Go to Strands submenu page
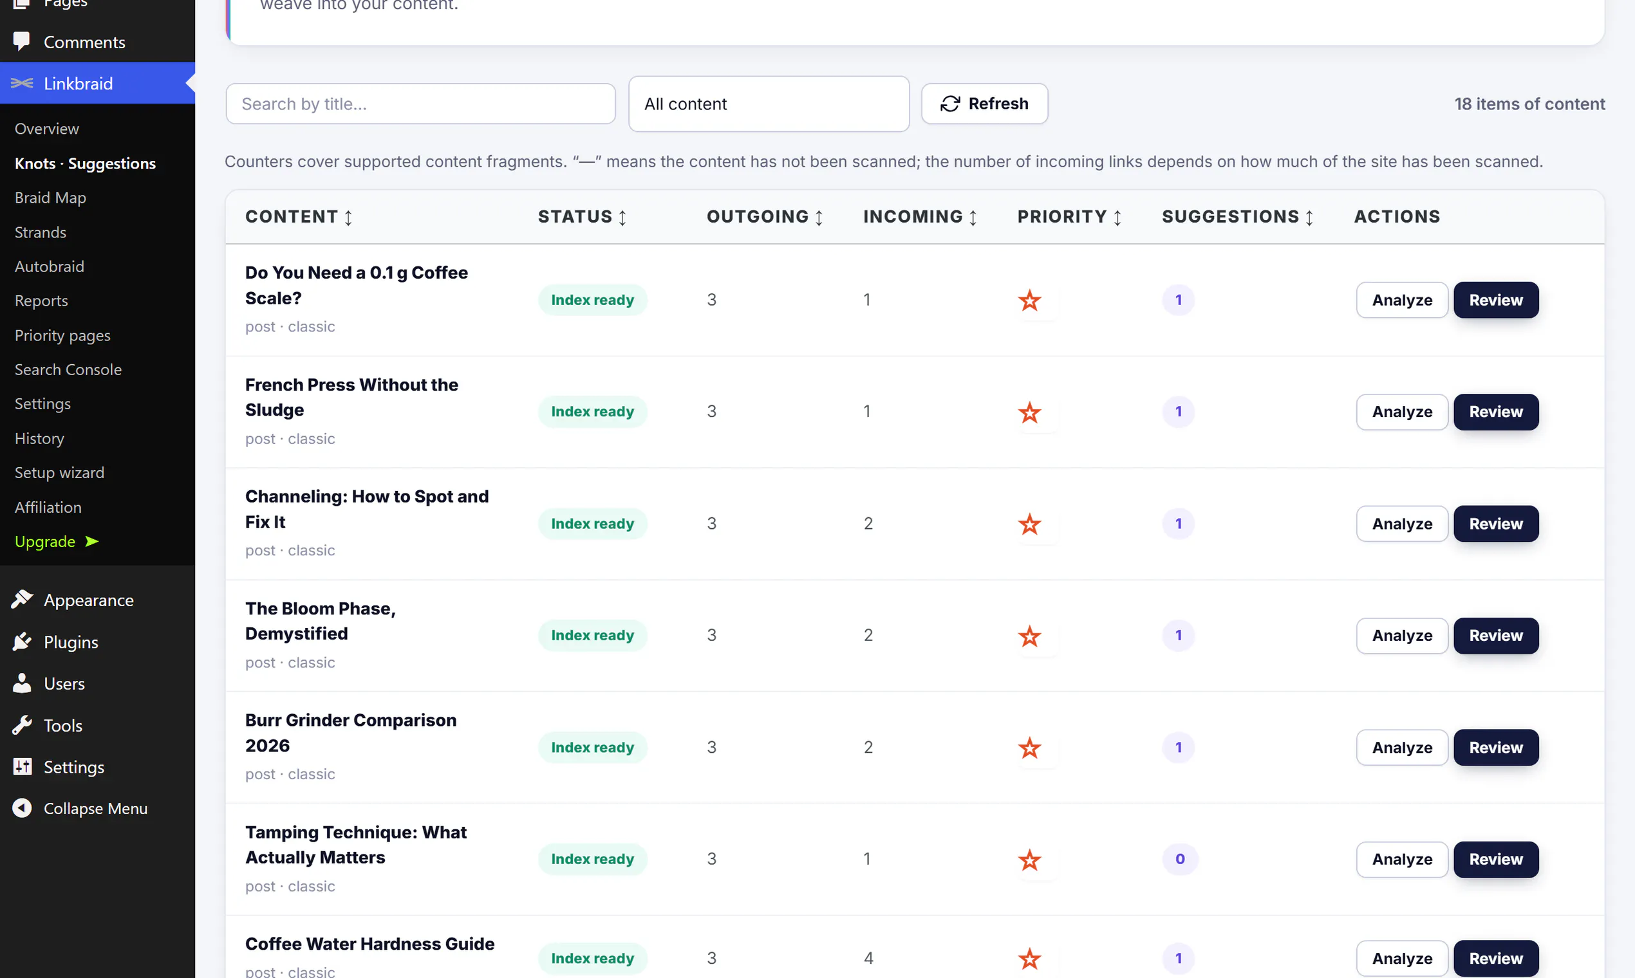This screenshot has height=978, width=1635. pos(40,232)
